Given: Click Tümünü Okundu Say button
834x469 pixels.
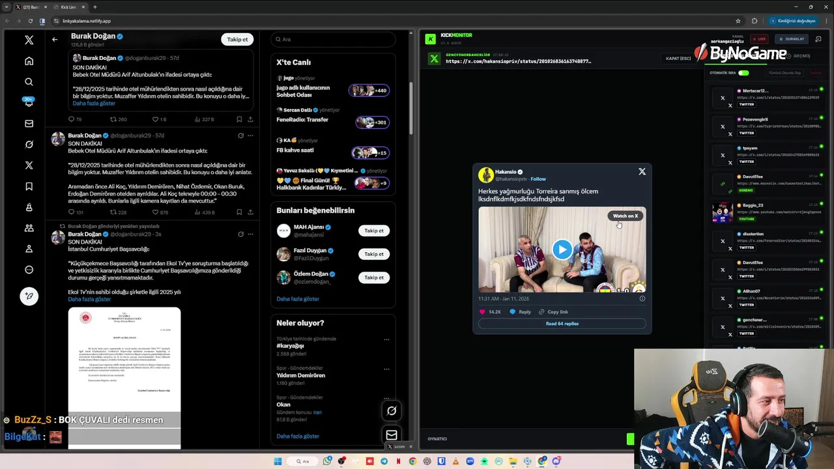Looking at the screenshot, I should pos(785,73).
